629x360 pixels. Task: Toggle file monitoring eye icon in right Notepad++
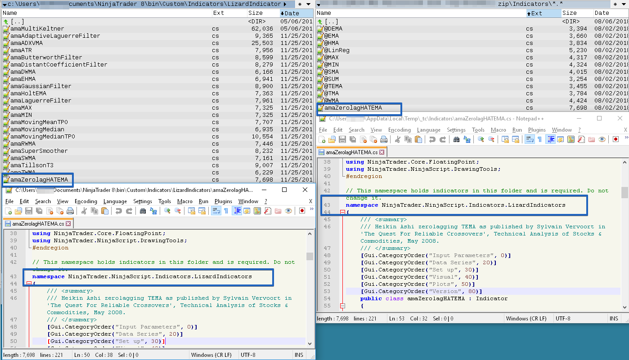[x=602, y=139]
